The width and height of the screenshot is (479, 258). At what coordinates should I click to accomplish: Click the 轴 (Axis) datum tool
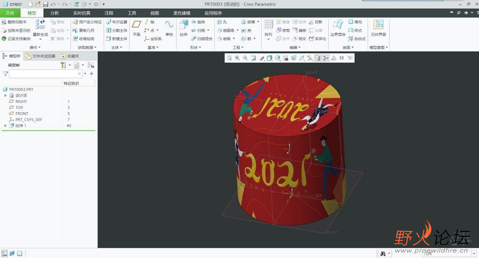(x=149, y=22)
